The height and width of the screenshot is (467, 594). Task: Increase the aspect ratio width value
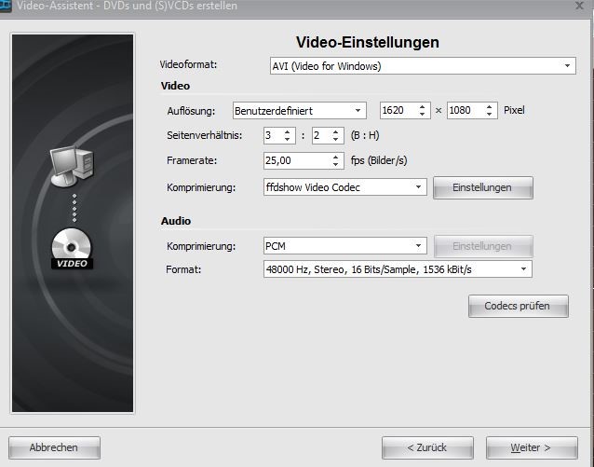point(287,131)
